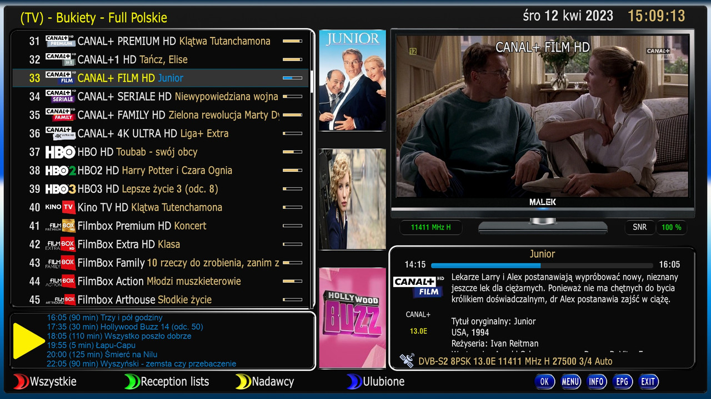This screenshot has height=399, width=711.
Task: Select channel 43 FilmBox Family
Action: click(x=161, y=263)
